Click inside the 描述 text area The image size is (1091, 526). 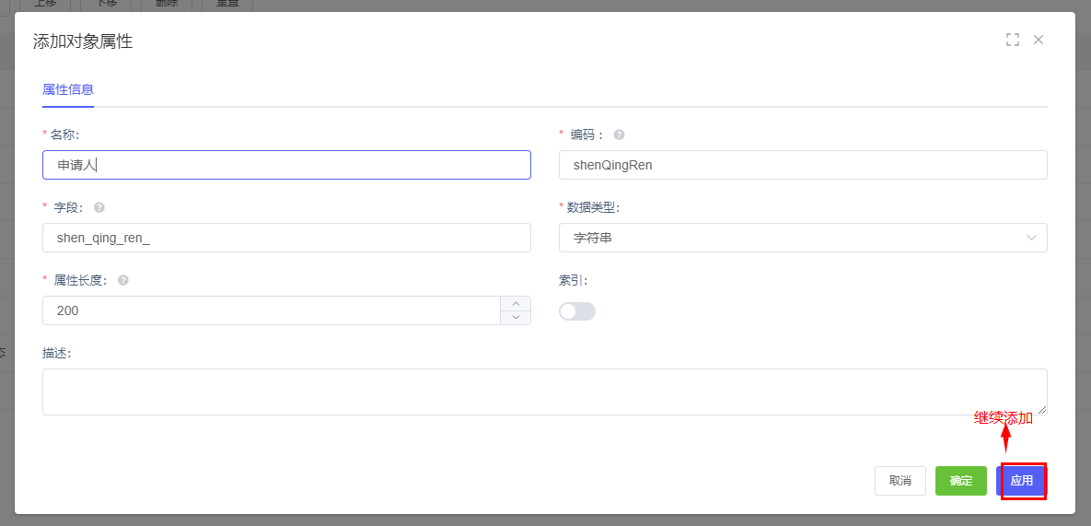click(x=543, y=392)
